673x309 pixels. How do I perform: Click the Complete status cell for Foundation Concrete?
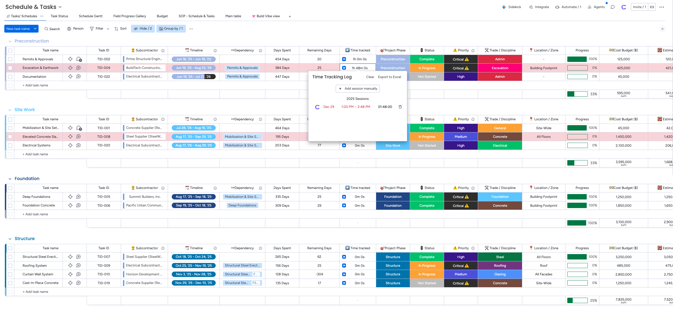pos(427,206)
